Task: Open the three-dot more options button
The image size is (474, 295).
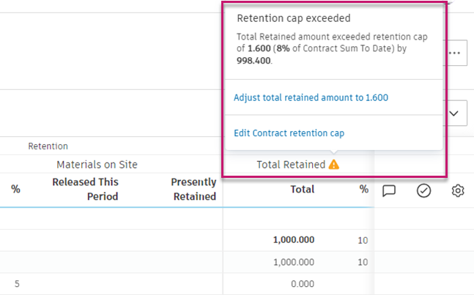Action: coord(456,53)
